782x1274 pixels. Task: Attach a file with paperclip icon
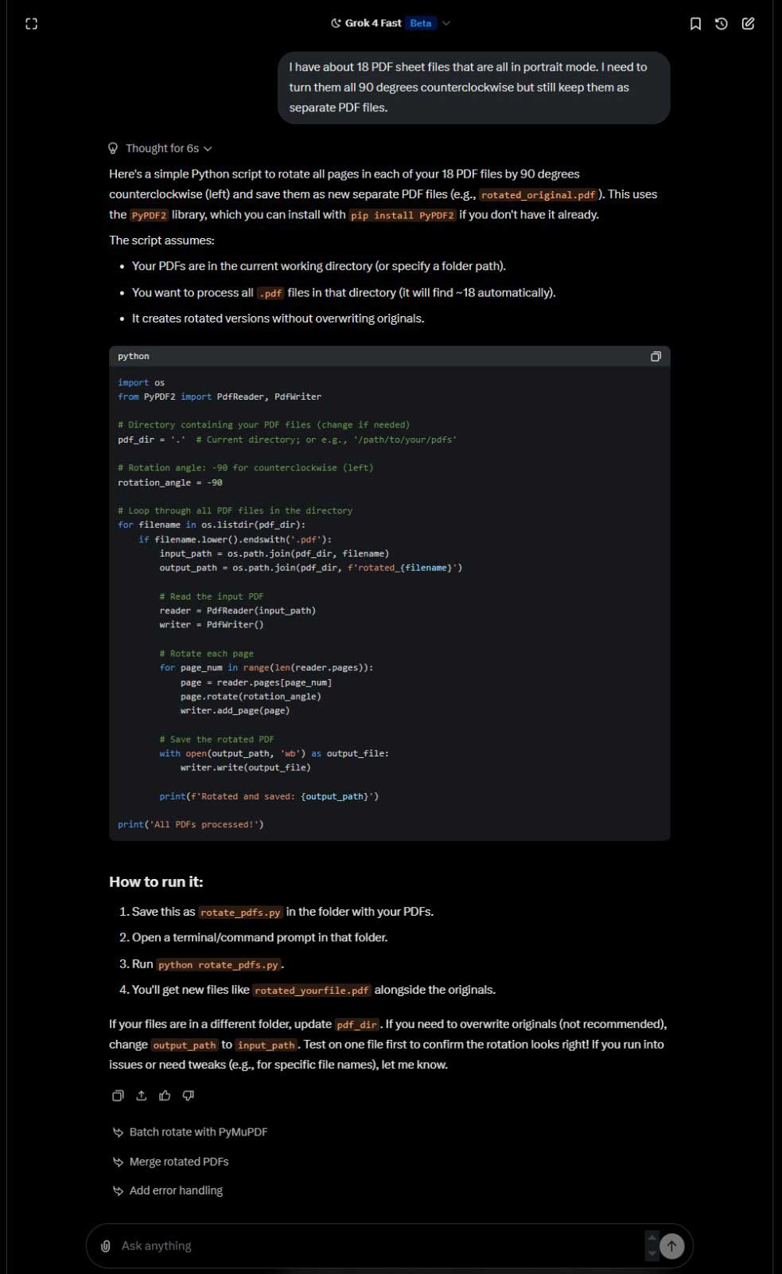tap(105, 1246)
